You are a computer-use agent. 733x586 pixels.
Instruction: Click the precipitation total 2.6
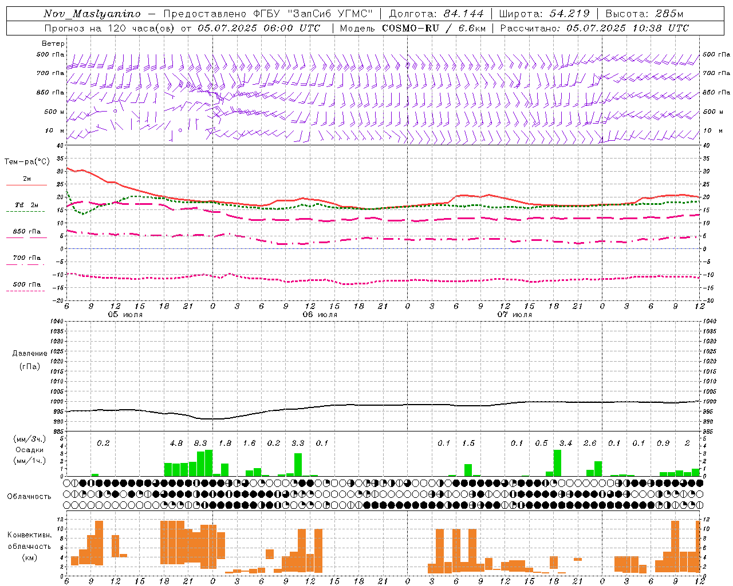pyautogui.click(x=590, y=443)
